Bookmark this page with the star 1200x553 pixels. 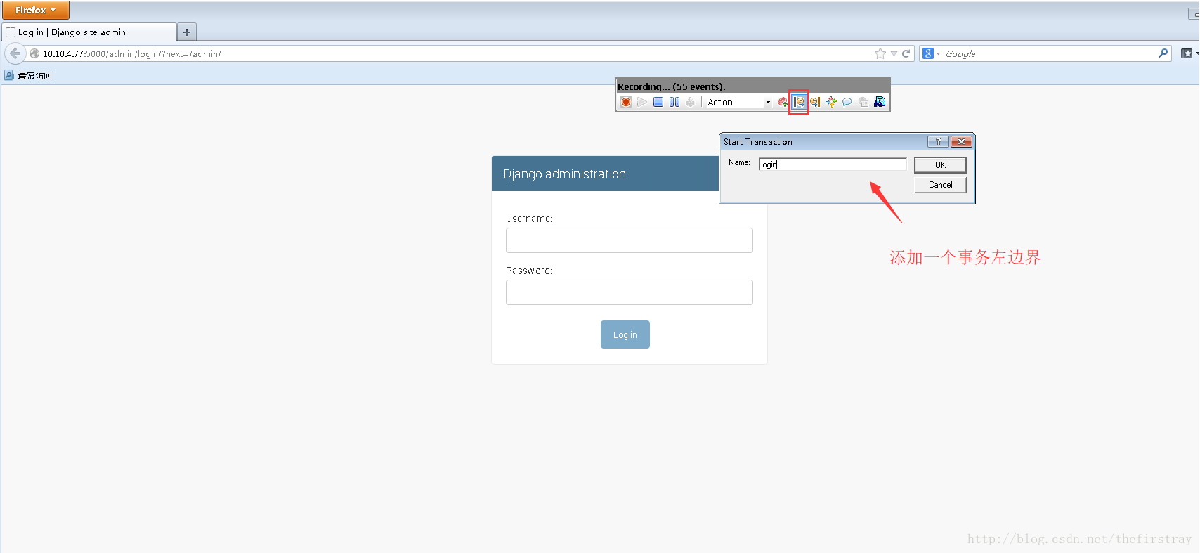tap(880, 53)
